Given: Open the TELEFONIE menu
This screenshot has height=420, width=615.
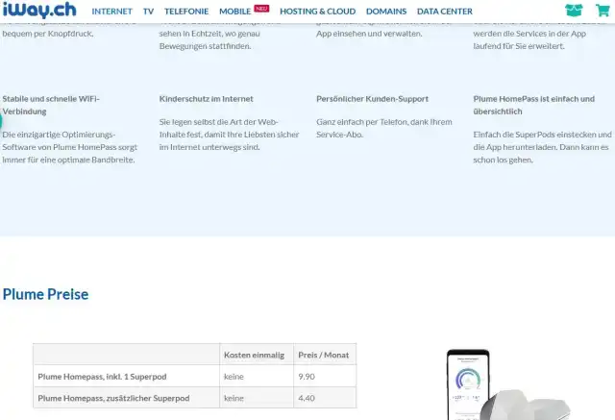Looking at the screenshot, I should coord(186,12).
